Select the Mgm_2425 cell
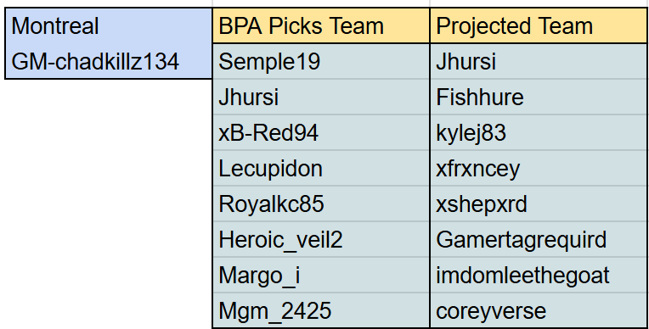 click(x=321, y=310)
